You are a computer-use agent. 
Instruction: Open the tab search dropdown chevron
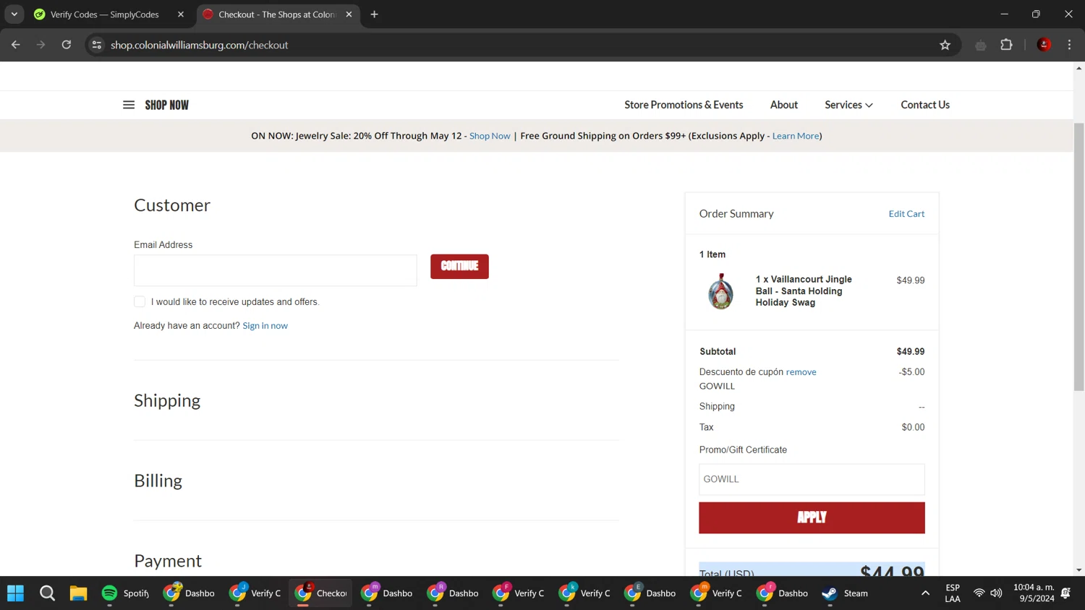click(14, 14)
